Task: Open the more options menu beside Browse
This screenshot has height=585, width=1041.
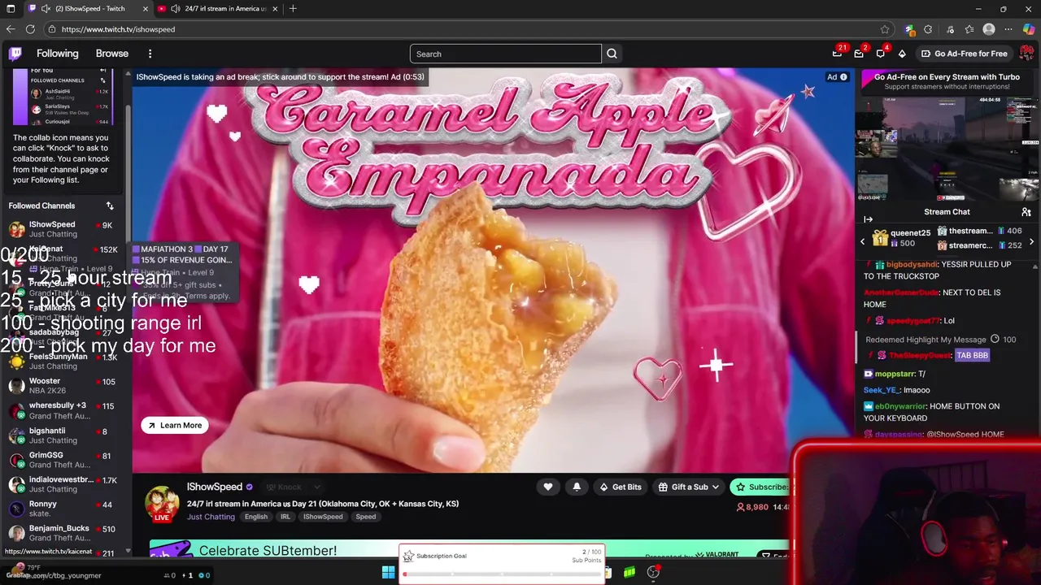Action: click(150, 54)
